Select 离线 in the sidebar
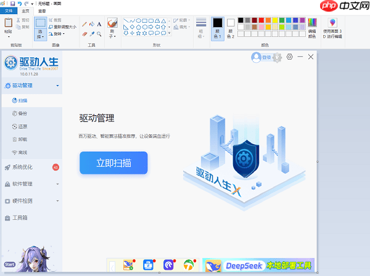370x276 pixels. point(32,153)
